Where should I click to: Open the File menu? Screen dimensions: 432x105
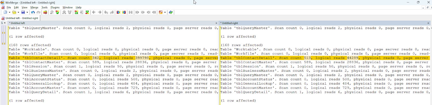coord(9,8)
